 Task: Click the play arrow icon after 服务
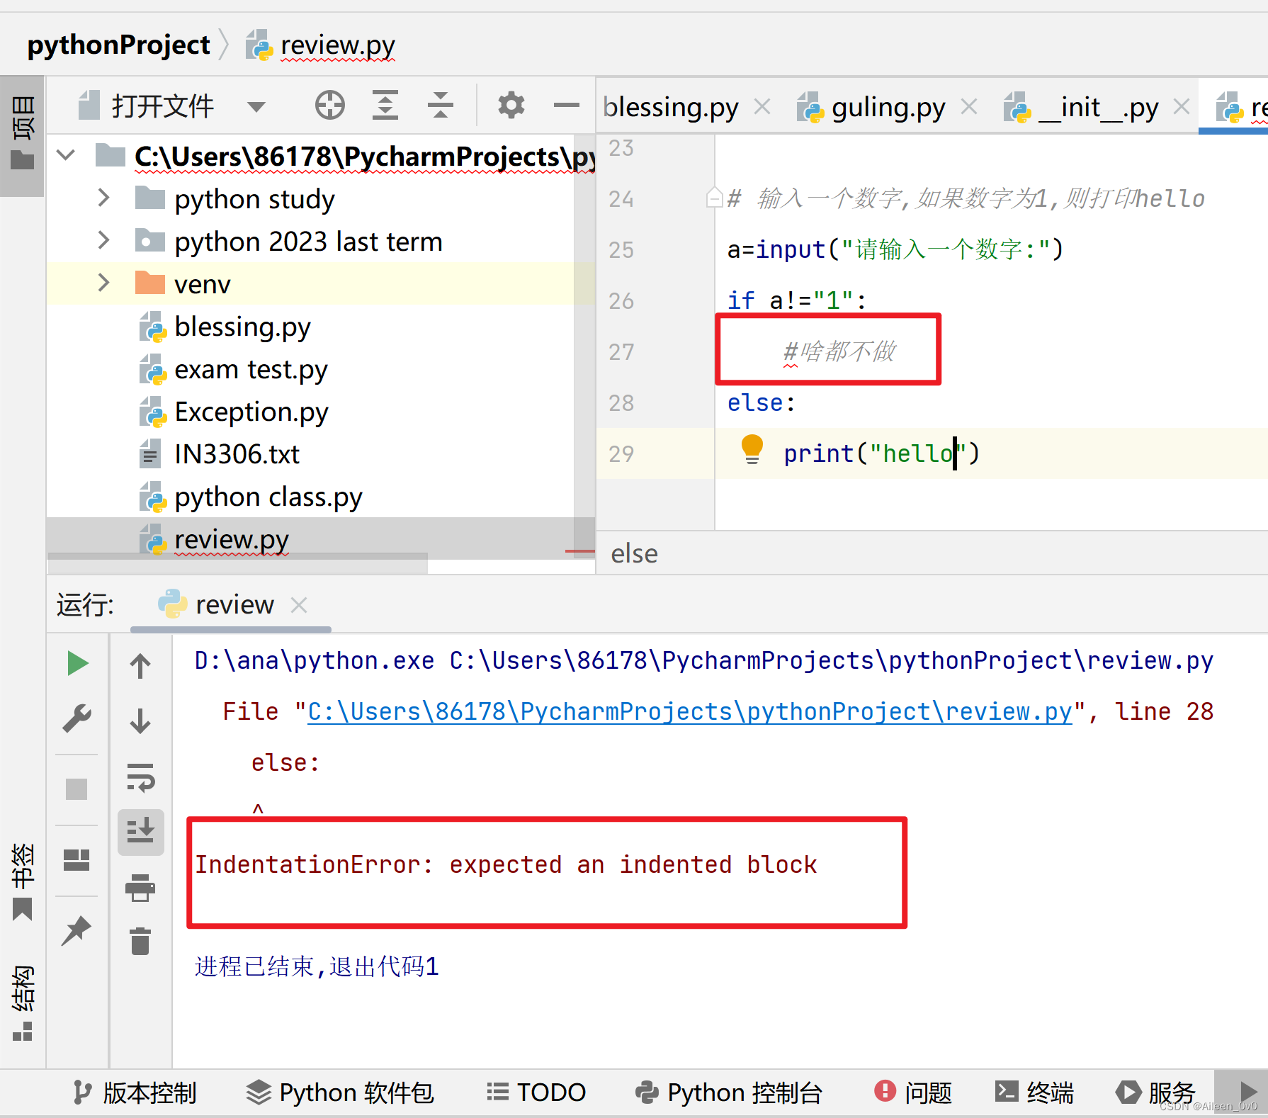coord(1247,1092)
